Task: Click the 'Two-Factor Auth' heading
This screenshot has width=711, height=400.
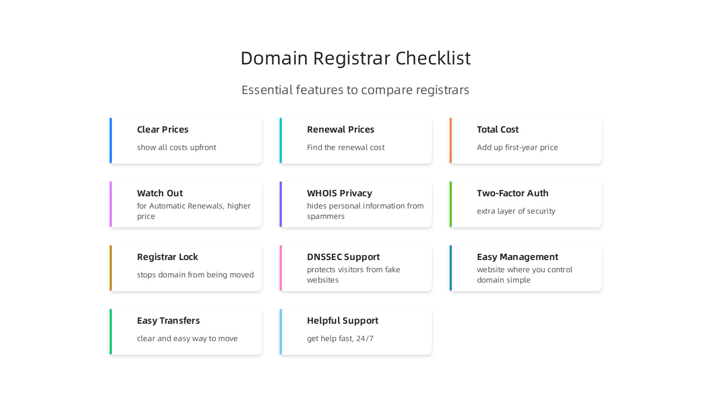Action: coord(513,193)
